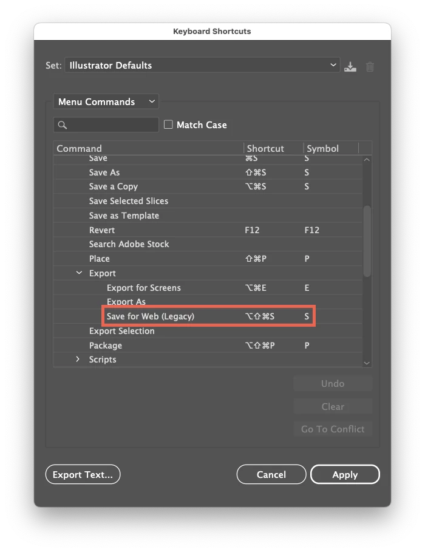
Task: Select the Revert command row
Action: 208,230
